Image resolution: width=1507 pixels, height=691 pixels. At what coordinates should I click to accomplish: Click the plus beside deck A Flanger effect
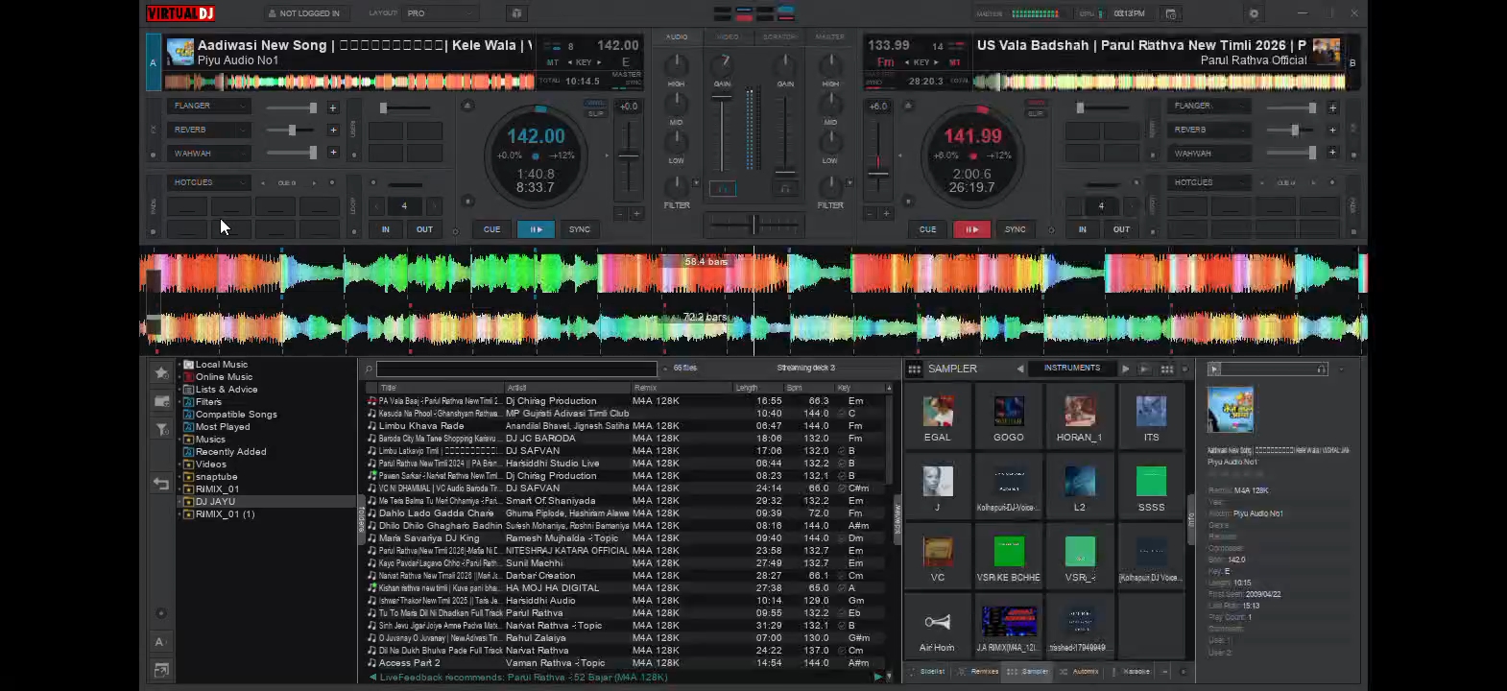coord(333,107)
